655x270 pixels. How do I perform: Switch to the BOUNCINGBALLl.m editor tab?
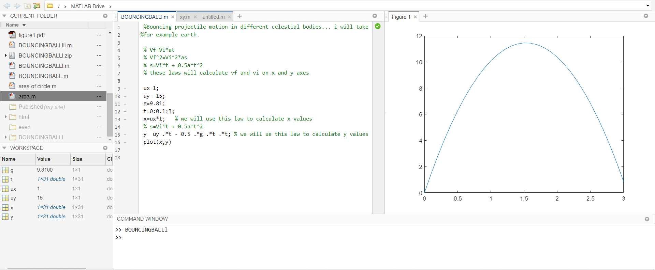coord(144,17)
